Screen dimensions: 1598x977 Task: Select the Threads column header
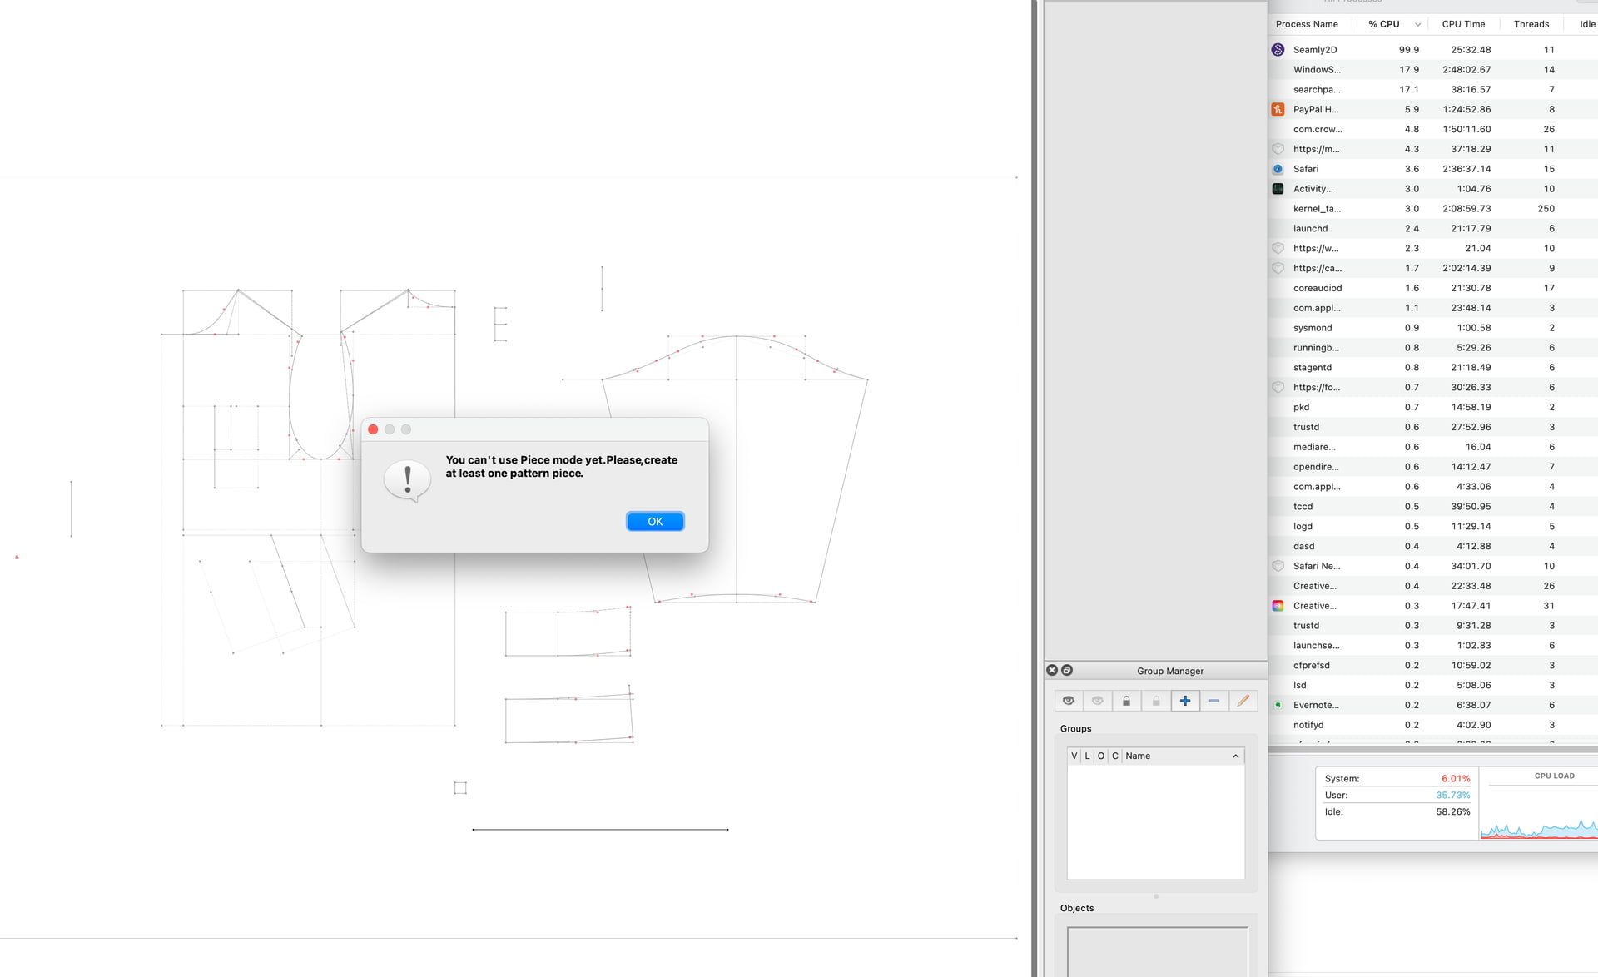click(x=1531, y=24)
